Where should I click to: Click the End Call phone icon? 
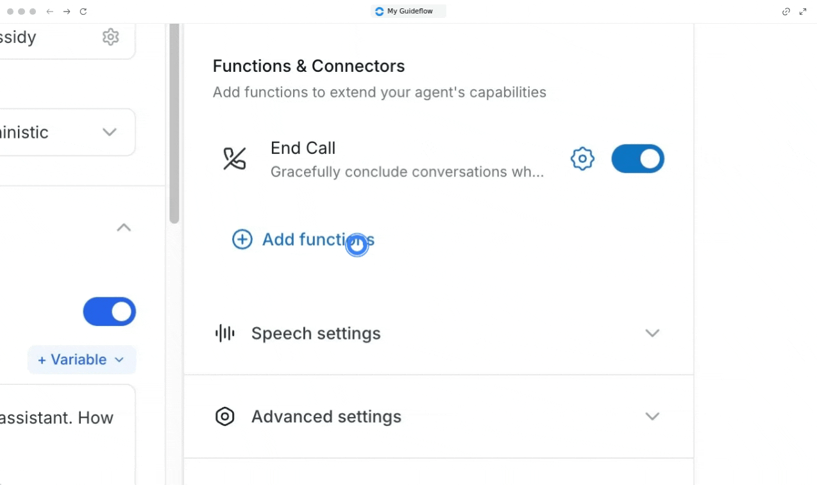tap(234, 158)
